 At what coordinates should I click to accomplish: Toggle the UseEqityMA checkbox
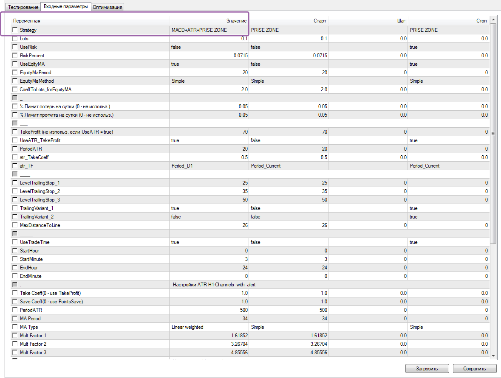[x=15, y=64]
